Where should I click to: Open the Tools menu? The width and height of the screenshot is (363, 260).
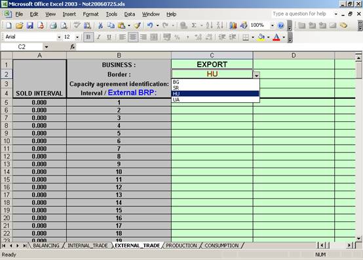point(111,14)
